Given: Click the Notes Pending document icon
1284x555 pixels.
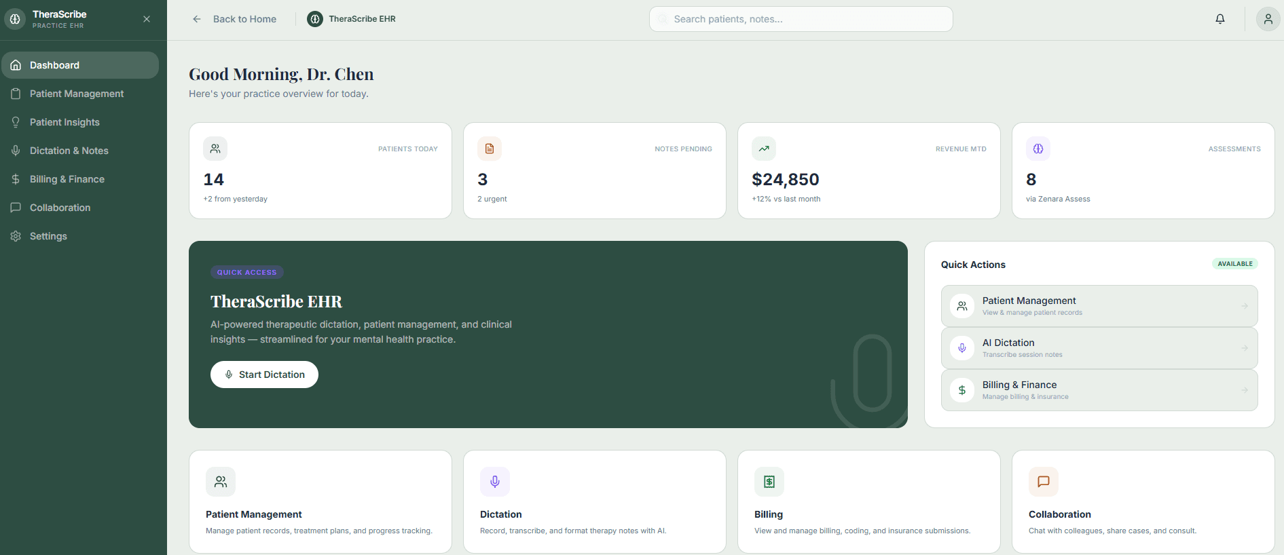Looking at the screenshot, I should click(x=490, y=149).
